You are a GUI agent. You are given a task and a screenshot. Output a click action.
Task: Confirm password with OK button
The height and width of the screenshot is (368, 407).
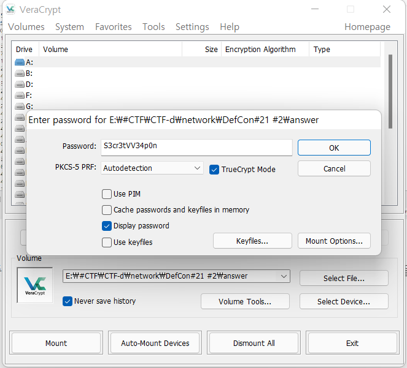(334, 148)
